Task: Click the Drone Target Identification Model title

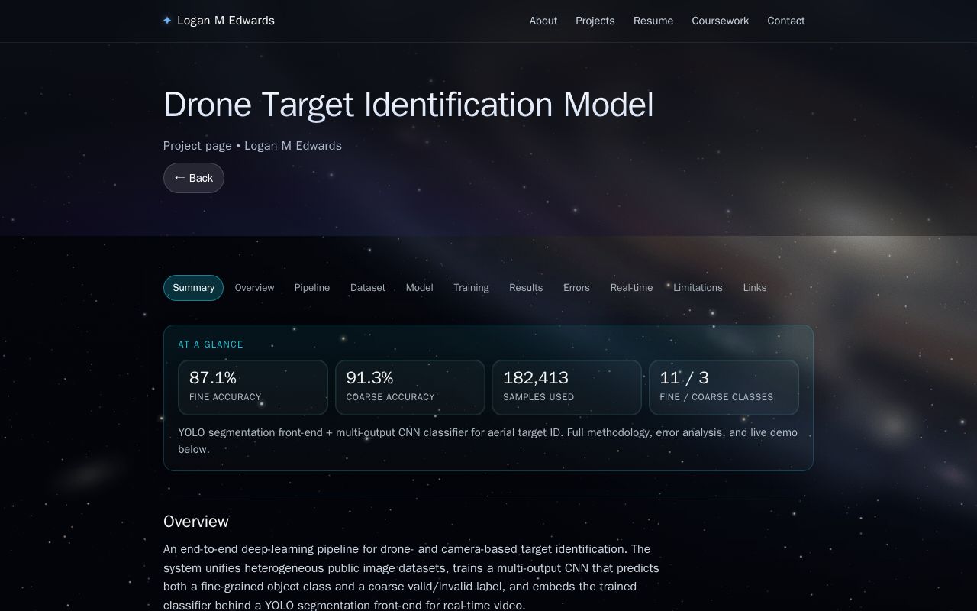Action: (408, 105)
